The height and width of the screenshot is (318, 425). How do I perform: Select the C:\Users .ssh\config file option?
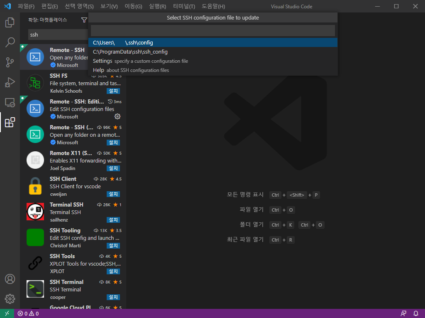[213, 43]
